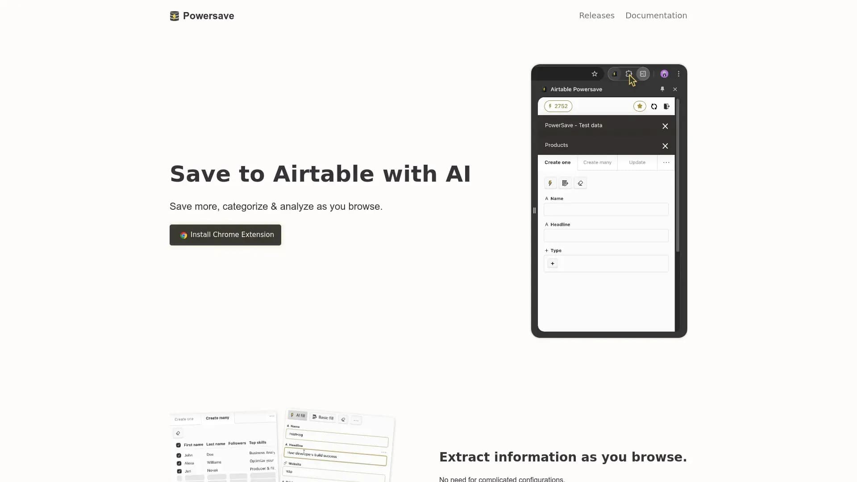Click the 2752 credits badge

pyautogui.click(x=558, y=106)
